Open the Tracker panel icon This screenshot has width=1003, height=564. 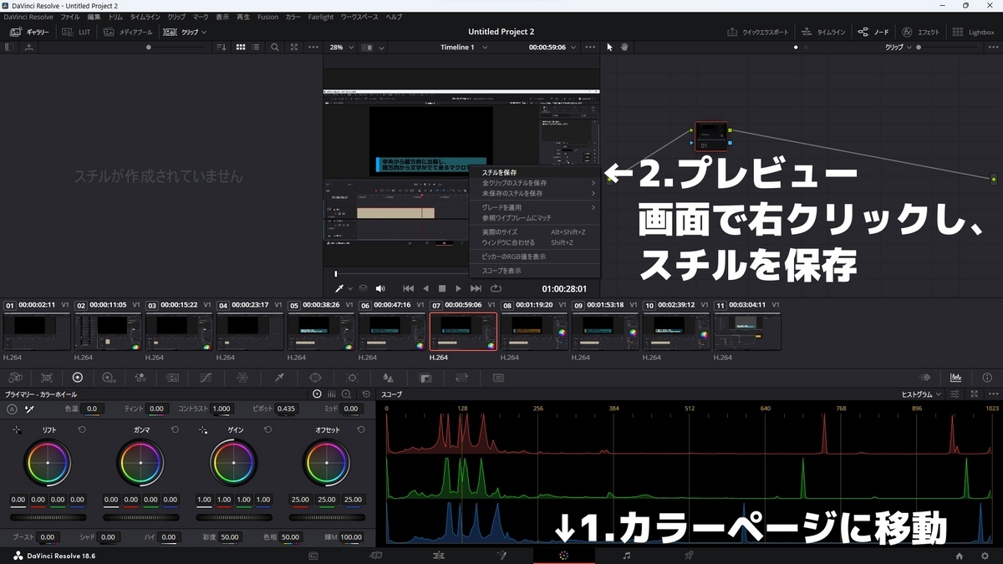tap(352, 378)
